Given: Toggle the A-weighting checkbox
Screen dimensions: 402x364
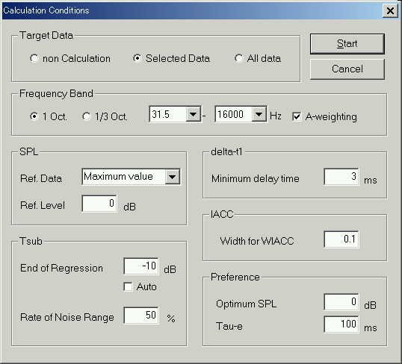Looking at the screenshot, I should [297, 116].
